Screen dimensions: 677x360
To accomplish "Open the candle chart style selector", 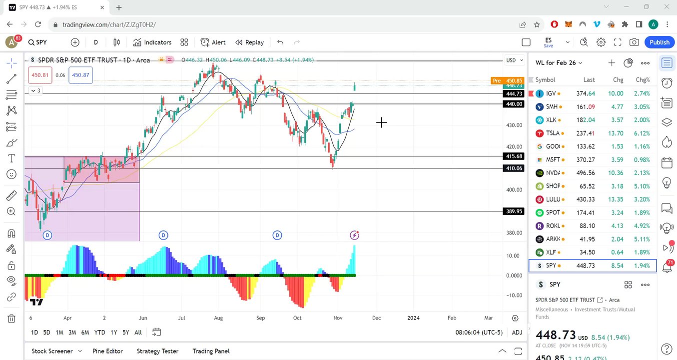I will click(116, 42).
